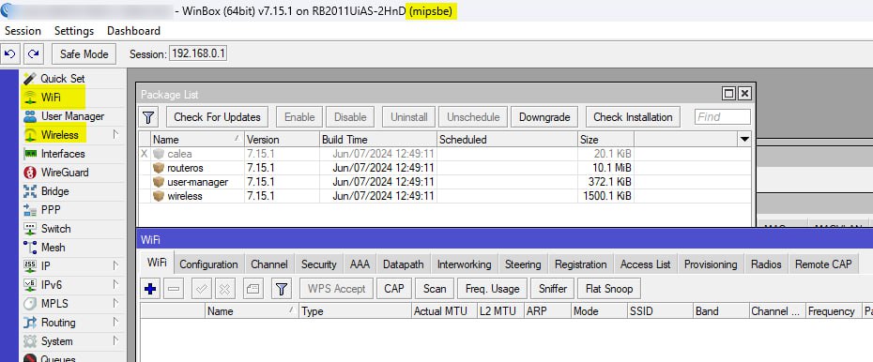Screen dimensions: 873x362
Task: Open Bridge in the sidebar
Action: [x=54, y=191]
